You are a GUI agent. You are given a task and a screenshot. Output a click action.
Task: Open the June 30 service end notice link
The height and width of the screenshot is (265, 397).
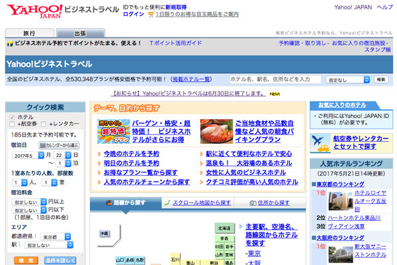pos(188,93)
